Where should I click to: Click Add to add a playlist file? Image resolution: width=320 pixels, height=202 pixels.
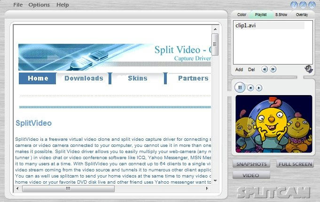coord(239,70)
